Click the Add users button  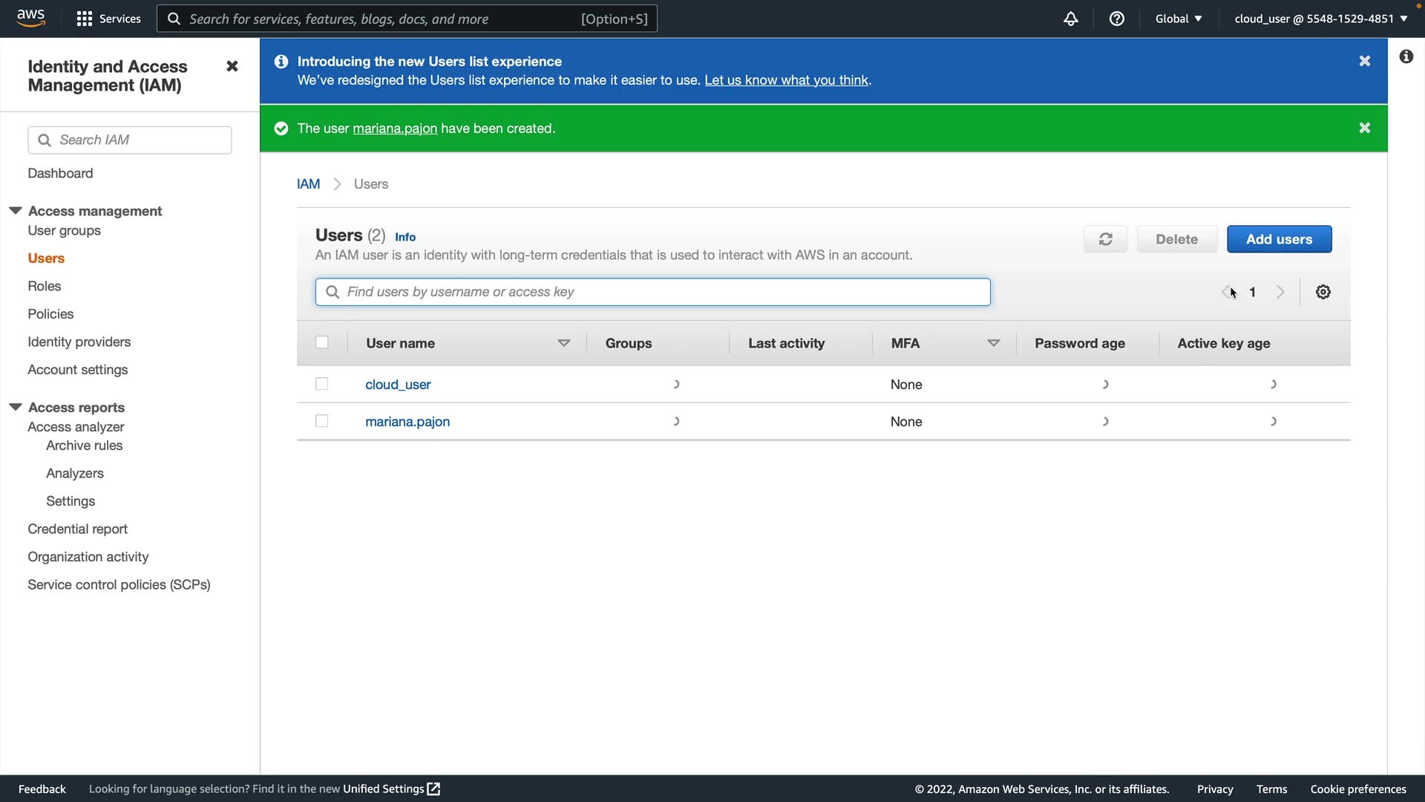coord(1278,239)
